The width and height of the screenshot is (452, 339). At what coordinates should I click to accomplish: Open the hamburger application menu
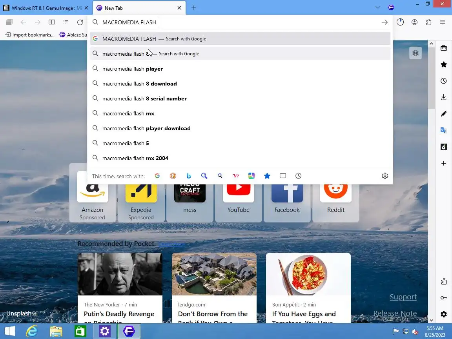point(443,22)
